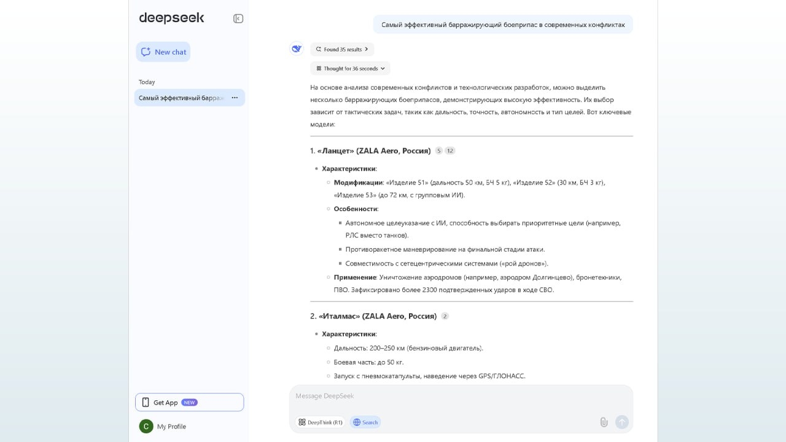Click the Противоракетное маневрирование bullet
786x442 pixels.
[x=445, y=249]
